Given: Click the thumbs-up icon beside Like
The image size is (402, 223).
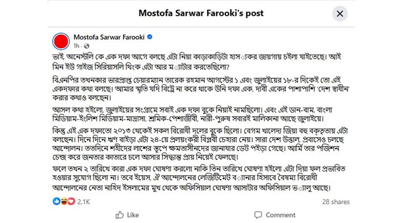Looking at the screenshot, I should (119, 215).
